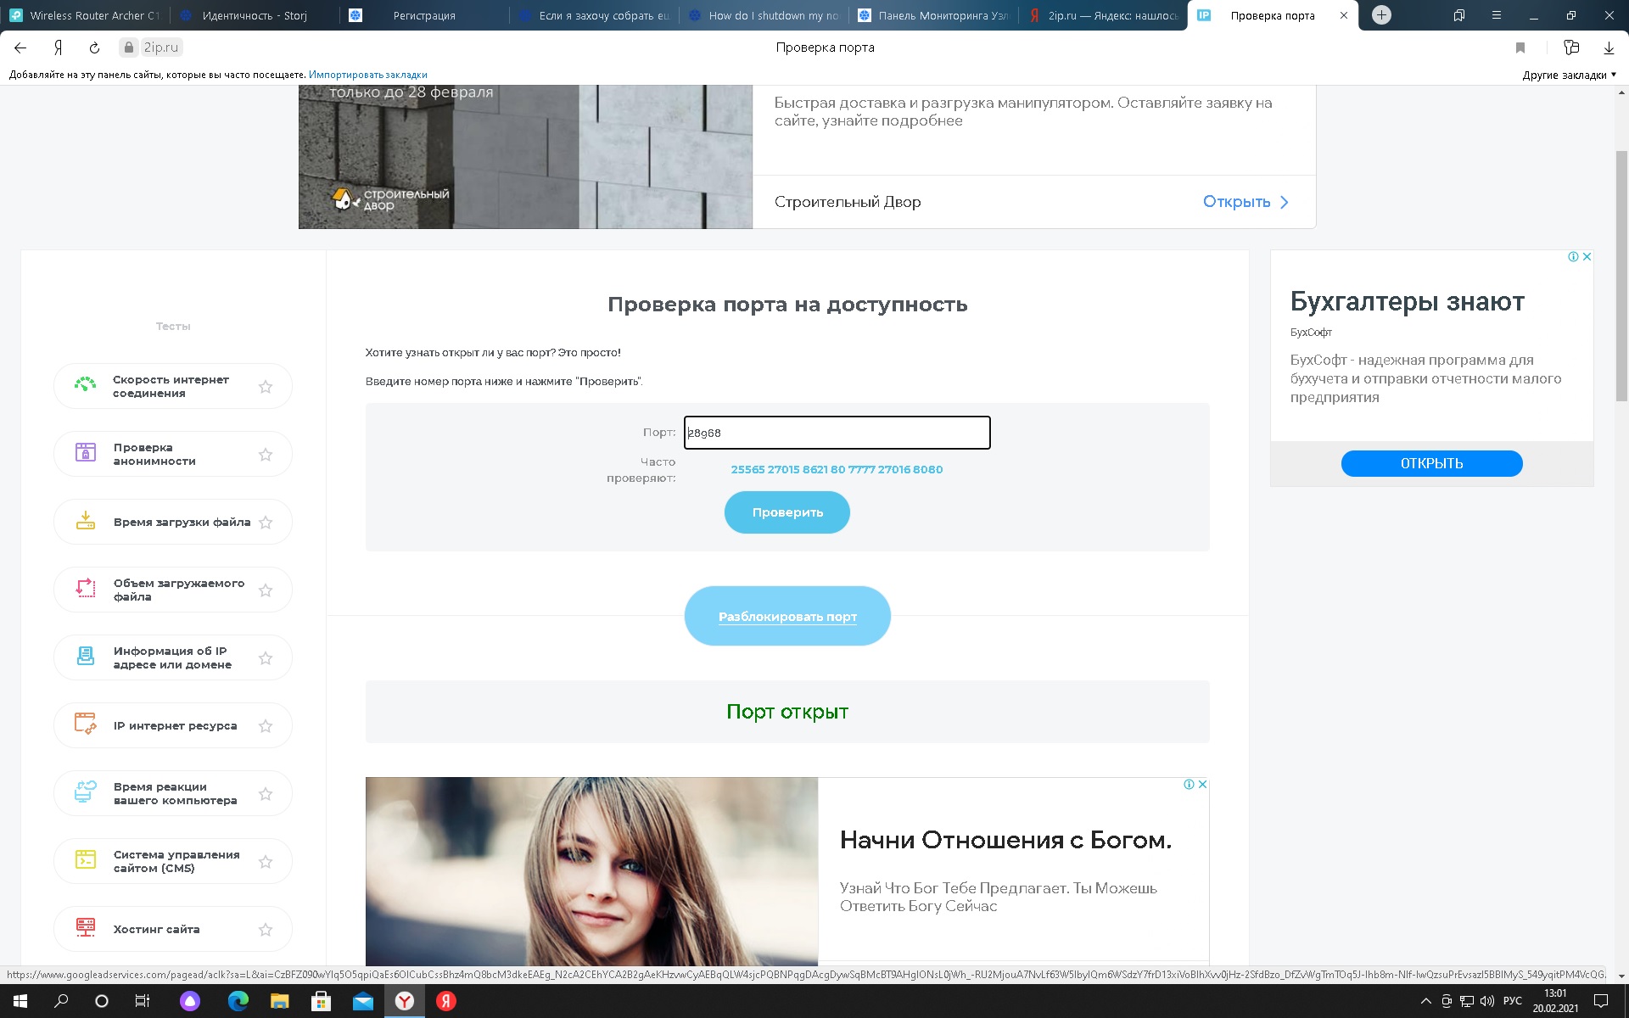Click the browser reload page icon
The image size is (1629, 1018).
pos(94,48)
